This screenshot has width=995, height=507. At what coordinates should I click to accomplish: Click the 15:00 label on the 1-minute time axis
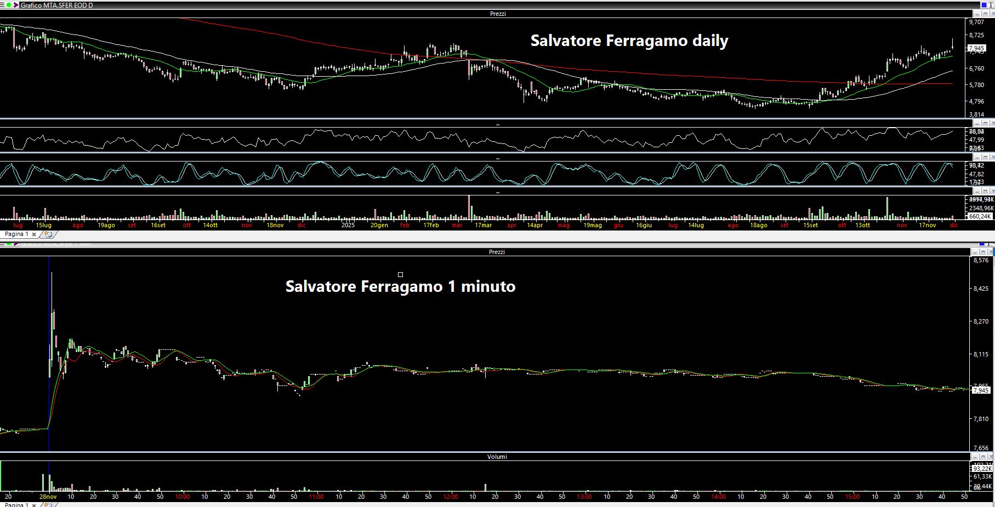852,497
